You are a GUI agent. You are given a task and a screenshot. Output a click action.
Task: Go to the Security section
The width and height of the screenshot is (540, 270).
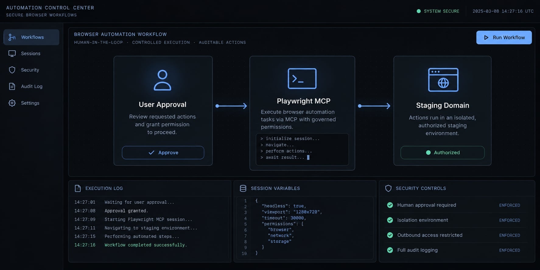31,70
